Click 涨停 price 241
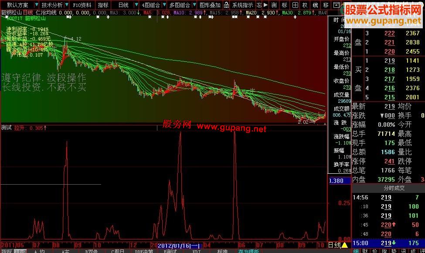The height and width of the screenshot is (253, 425). [390, 161]
